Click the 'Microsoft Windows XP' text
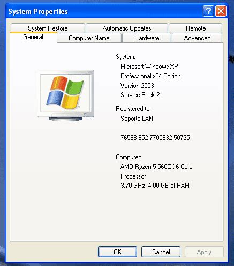 pos(149,66)
